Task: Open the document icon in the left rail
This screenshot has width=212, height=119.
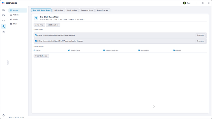Action: (4, 32)
